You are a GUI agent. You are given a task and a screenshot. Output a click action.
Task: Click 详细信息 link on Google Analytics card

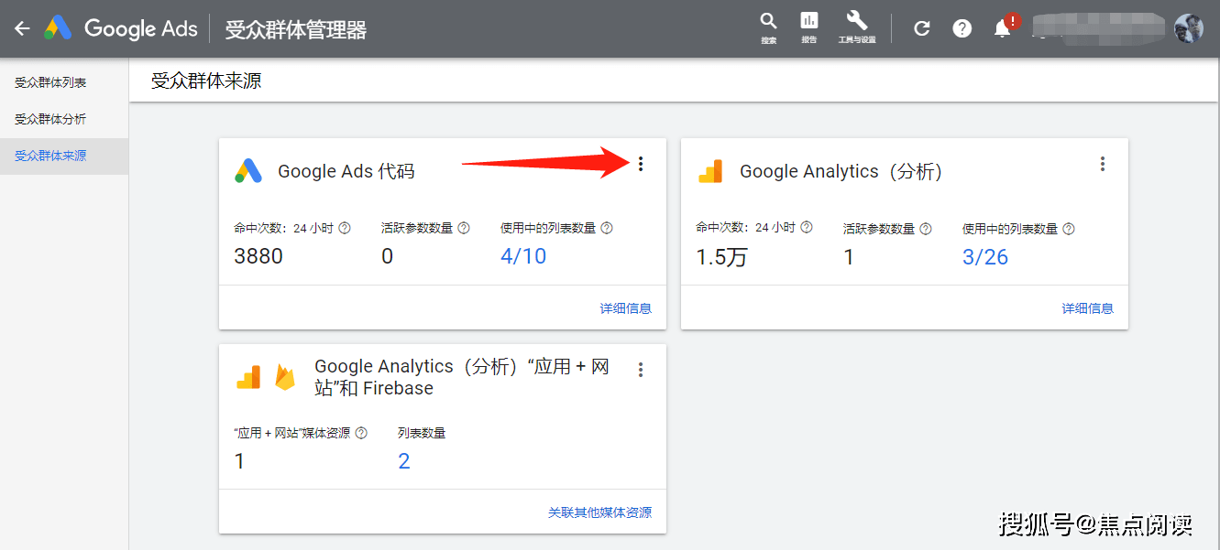(1087, 308)
